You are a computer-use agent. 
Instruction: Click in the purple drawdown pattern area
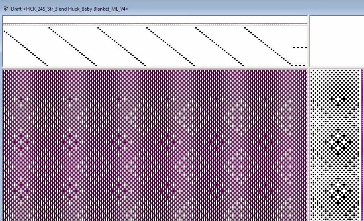pyautogui.click(x=155, y=145)
